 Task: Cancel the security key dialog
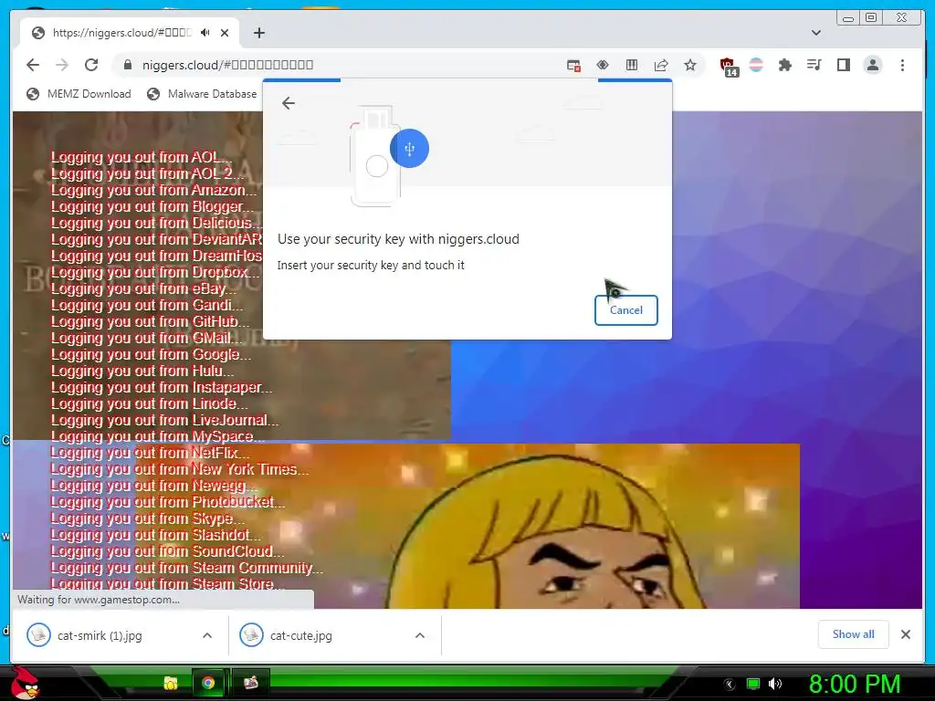pos(626,310)
